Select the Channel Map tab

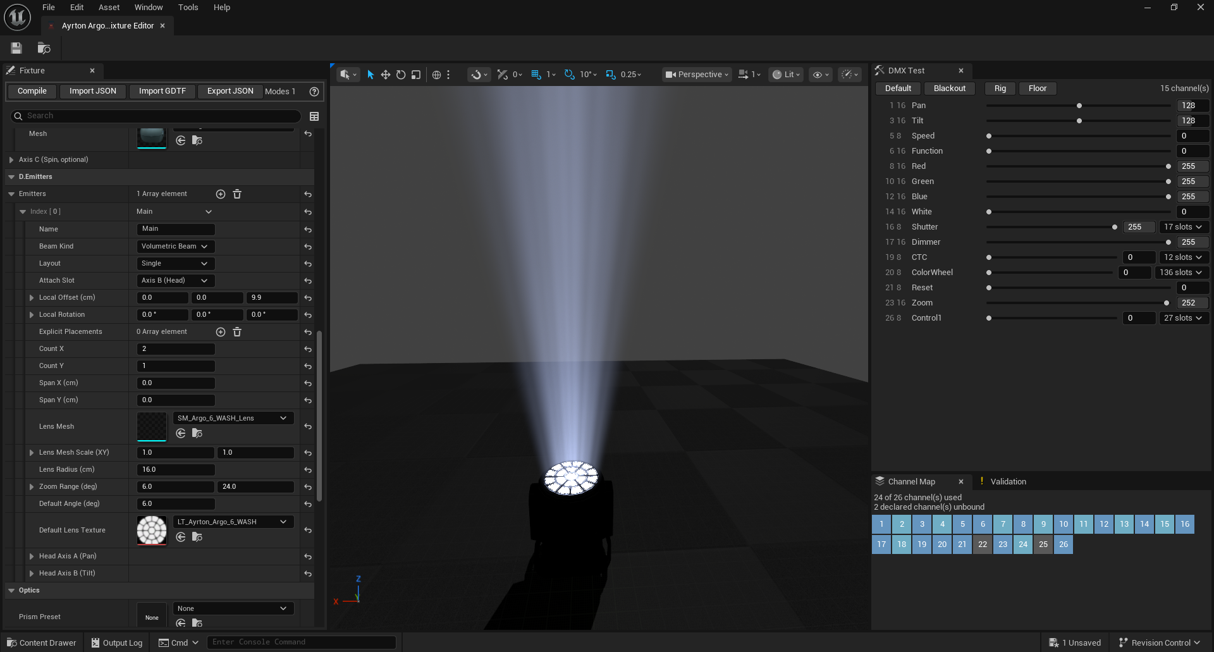(x=911, y=482)
